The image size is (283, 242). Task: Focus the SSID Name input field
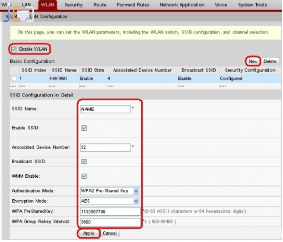(x=105, y=109)
